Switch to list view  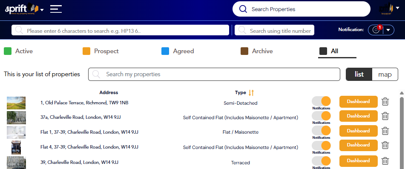pos(359,74)
